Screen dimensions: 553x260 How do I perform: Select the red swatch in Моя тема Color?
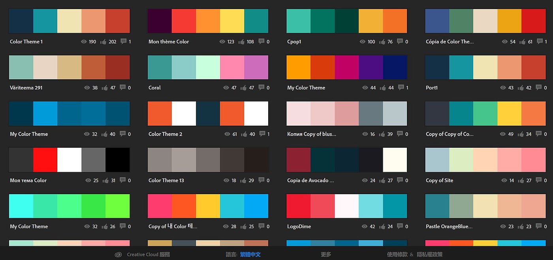[x=45, y=160]
